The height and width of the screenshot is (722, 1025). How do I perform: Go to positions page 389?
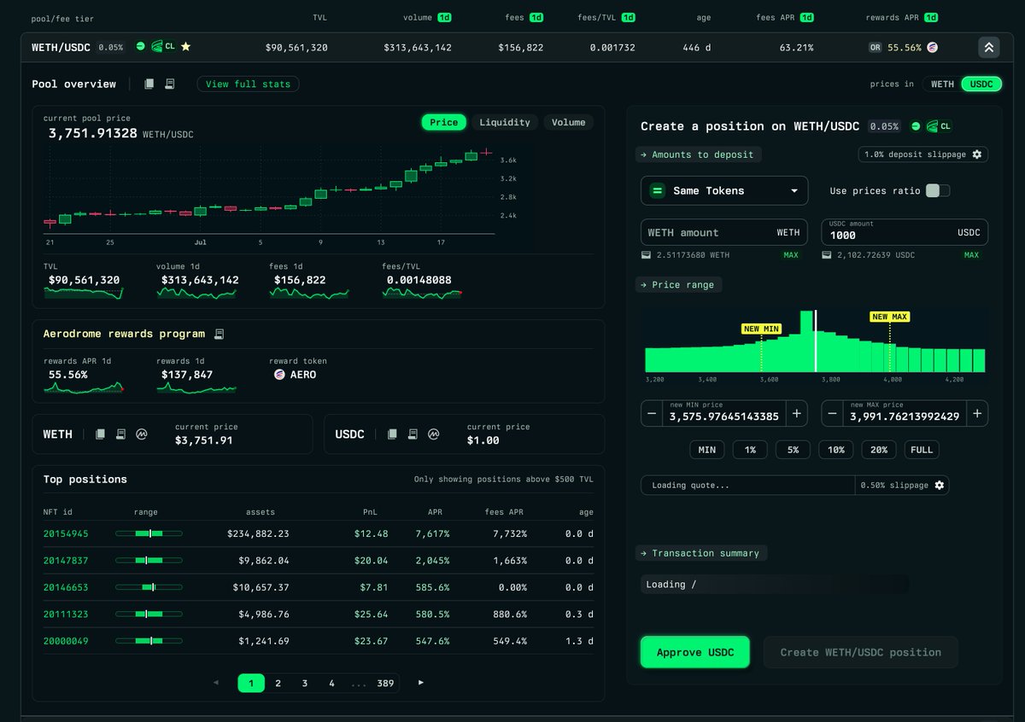coord(385,683)
